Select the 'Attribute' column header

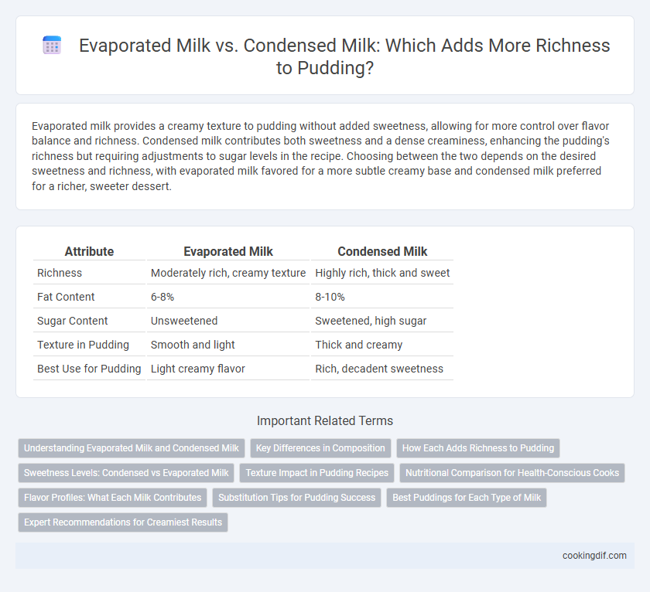point(89,251)
